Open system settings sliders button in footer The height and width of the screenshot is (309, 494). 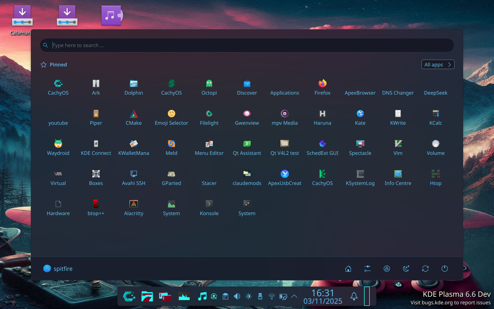(367, 269)
